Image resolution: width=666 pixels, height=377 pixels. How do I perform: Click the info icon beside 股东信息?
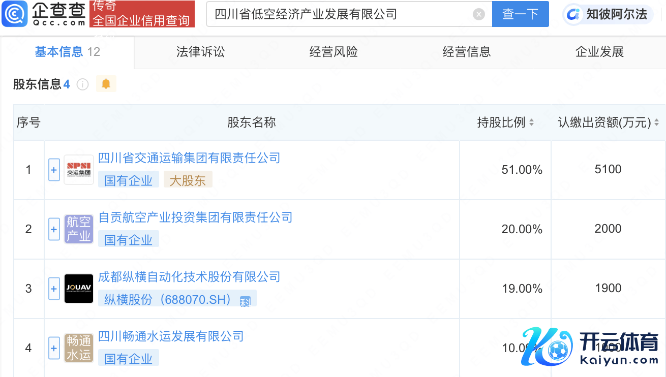(82, 84)
